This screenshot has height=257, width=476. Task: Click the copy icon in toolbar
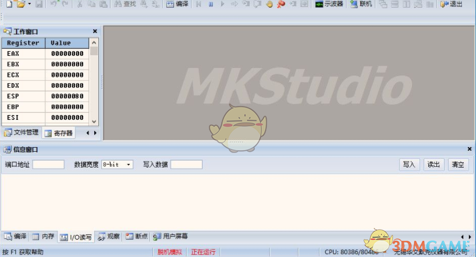coord(91,4)
